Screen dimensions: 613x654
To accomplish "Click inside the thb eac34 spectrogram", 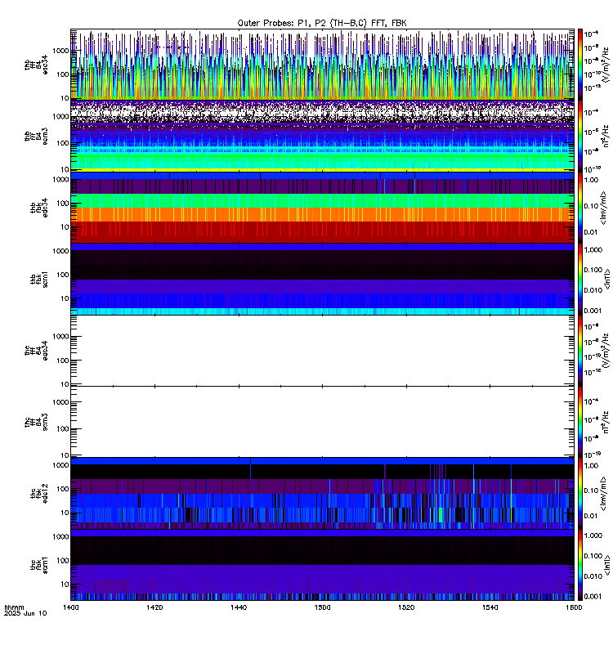I will 322,65.
